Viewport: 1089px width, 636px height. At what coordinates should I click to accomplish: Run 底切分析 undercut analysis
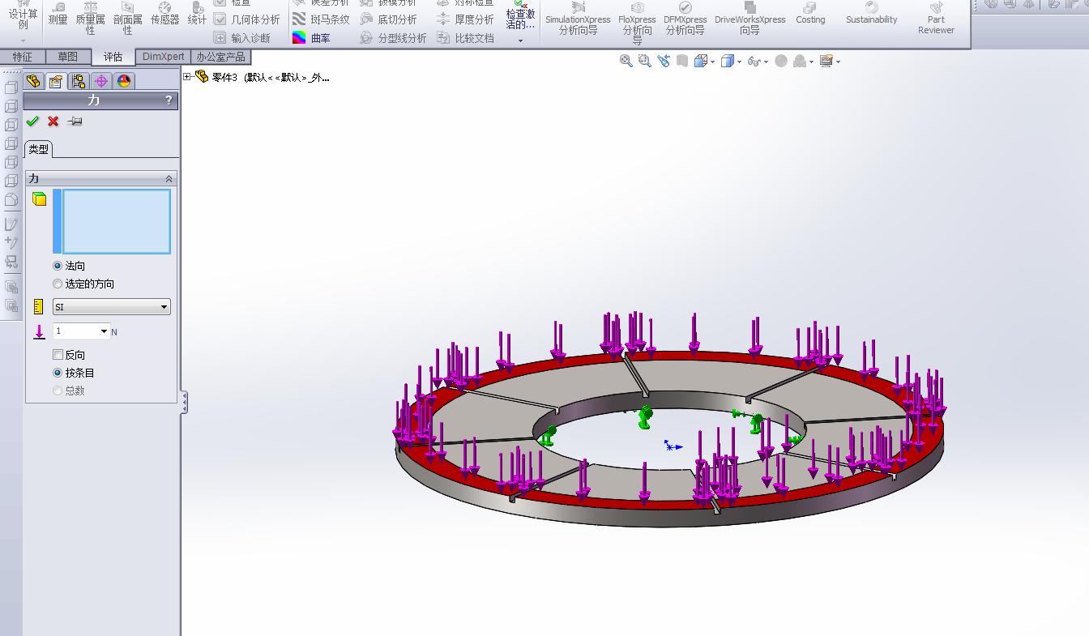(388, 19)
